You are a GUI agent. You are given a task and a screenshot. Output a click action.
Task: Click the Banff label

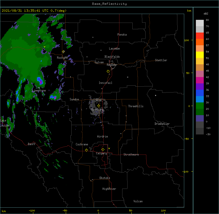32,144
